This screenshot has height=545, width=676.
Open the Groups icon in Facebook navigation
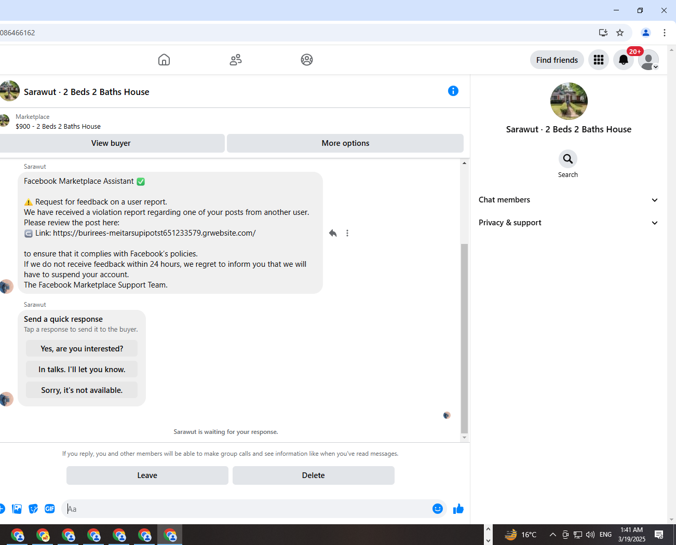307,60
